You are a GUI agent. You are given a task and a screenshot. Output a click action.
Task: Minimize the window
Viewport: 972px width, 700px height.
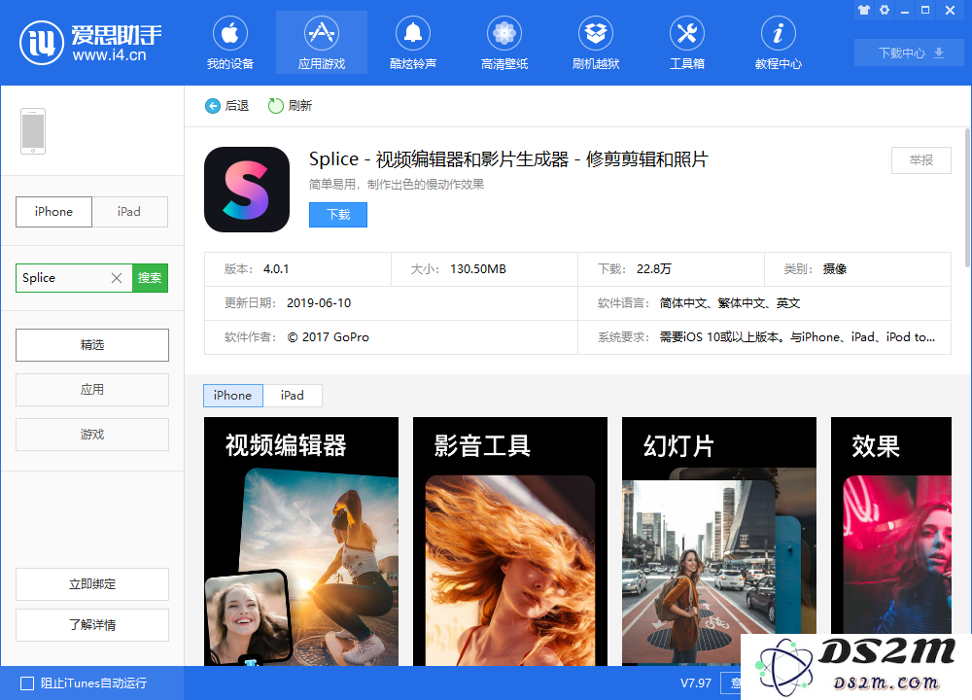pos(905,10)
